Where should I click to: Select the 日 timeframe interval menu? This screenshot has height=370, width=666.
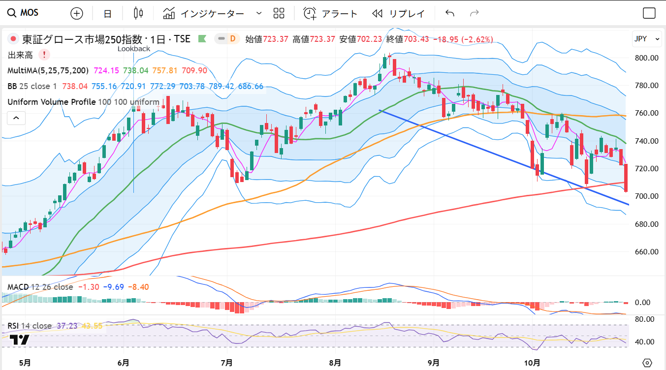[x=107, y=13]
